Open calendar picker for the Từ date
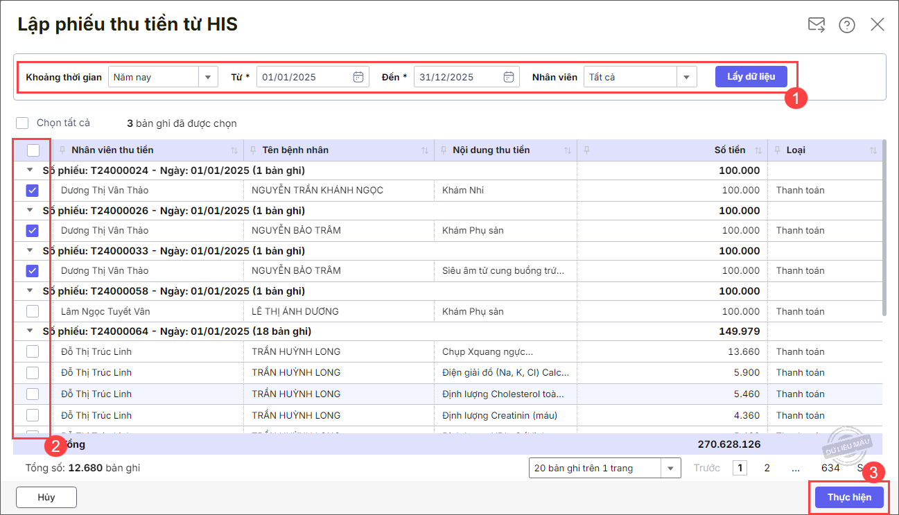 point(358,77)
